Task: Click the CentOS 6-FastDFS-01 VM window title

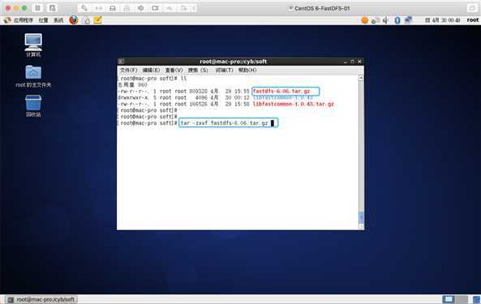Action: (322, 9)
